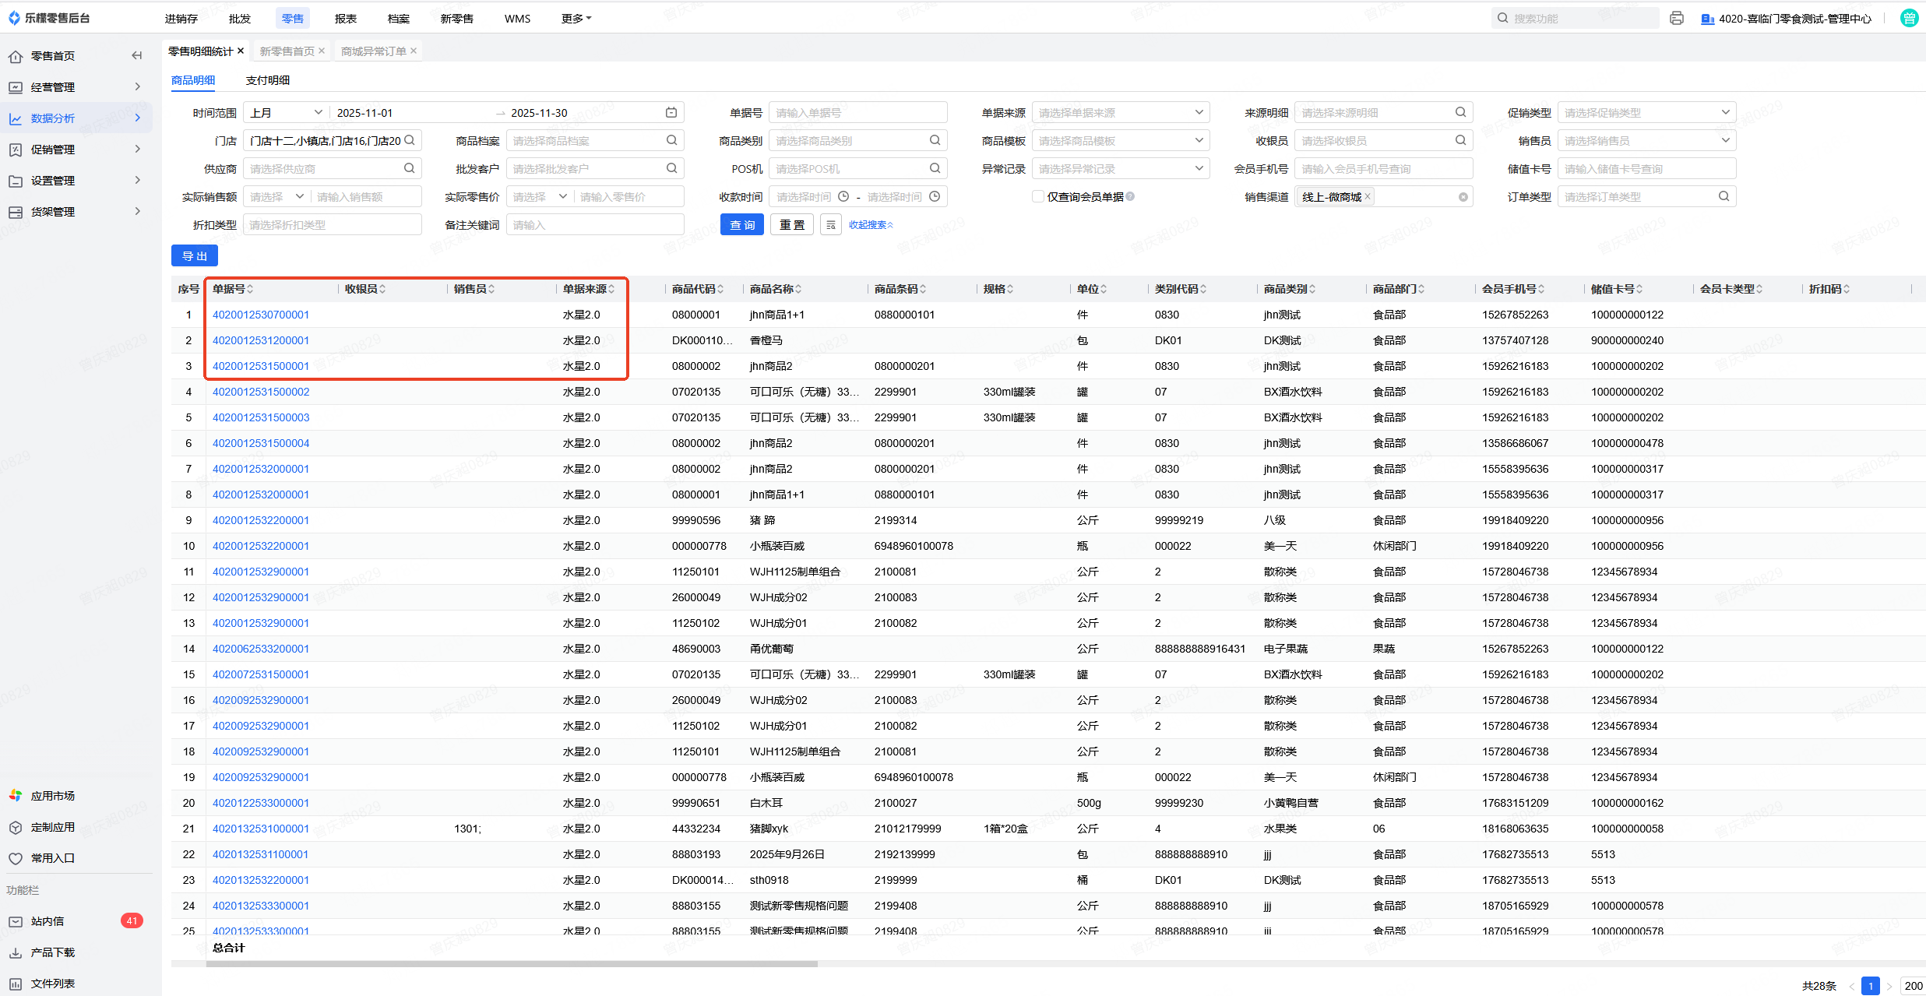Remove the 线上-微商城 tag
Image resolution: width=1926 pixels, height=996 pixels.
pyautogui.click(x=1368, y=197)
